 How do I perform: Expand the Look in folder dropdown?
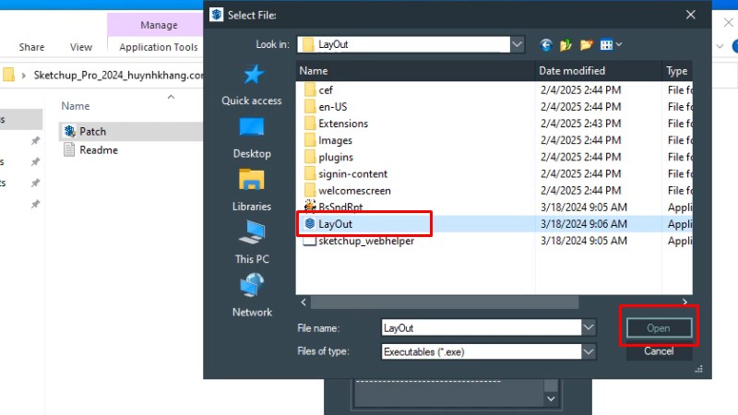pos(518,44)
